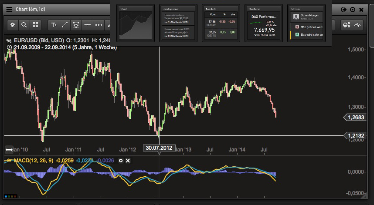Select the DAX Performance widget thumbnail
Viewport: 374px width, 205px height.
click(x=264, y=23)
